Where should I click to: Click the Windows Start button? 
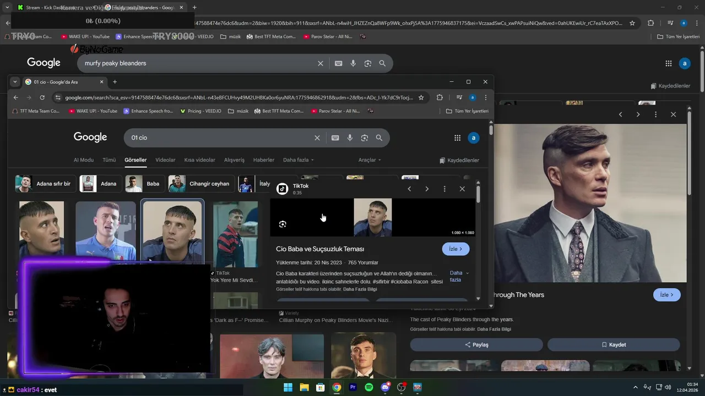pos(288,387)
